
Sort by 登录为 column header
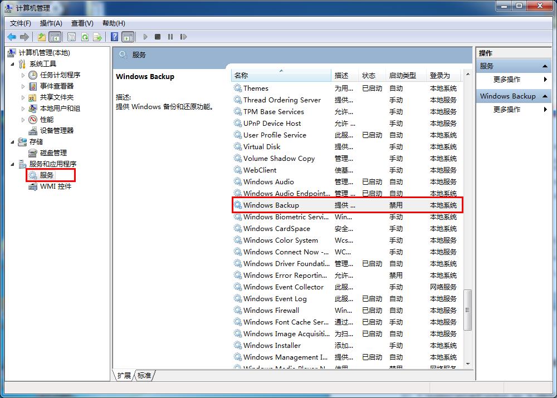tap(443, 75)
